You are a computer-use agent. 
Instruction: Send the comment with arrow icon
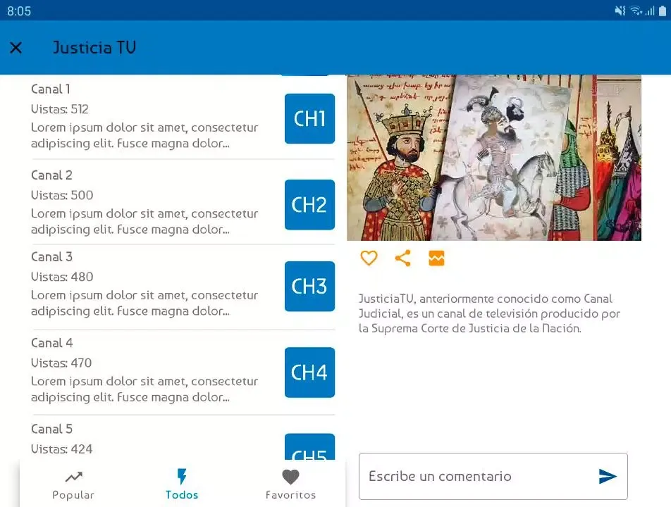point(607,477)
